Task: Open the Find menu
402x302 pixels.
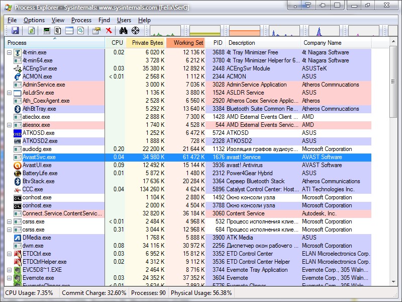Action: pyautogui.click(x=104, y=20)
